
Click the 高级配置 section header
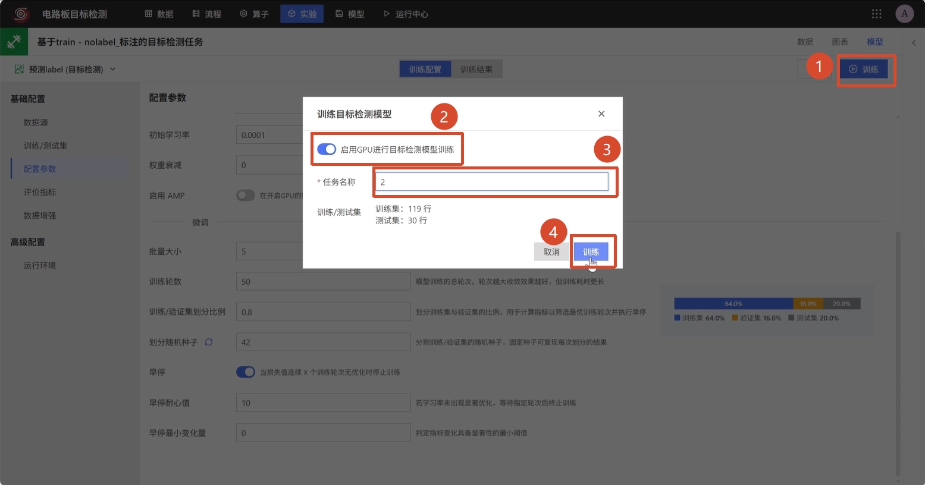click(x=27, y=242)
